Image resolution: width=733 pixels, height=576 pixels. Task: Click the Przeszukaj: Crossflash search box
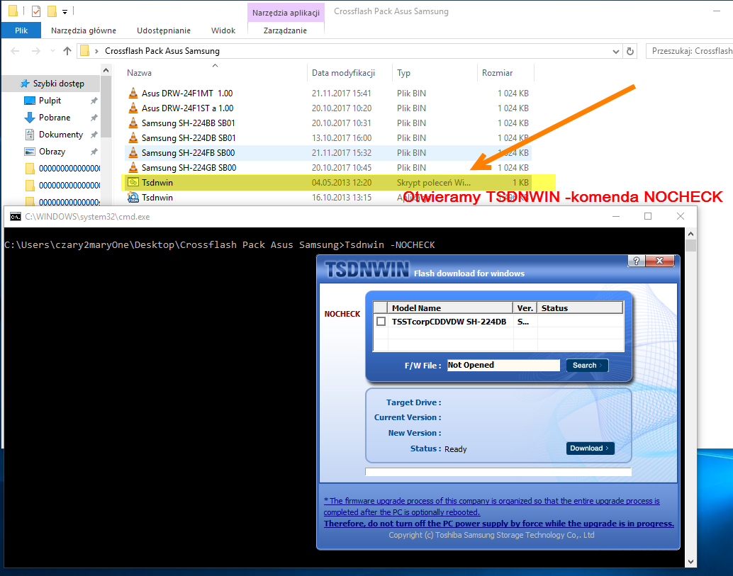pos(690,51)
